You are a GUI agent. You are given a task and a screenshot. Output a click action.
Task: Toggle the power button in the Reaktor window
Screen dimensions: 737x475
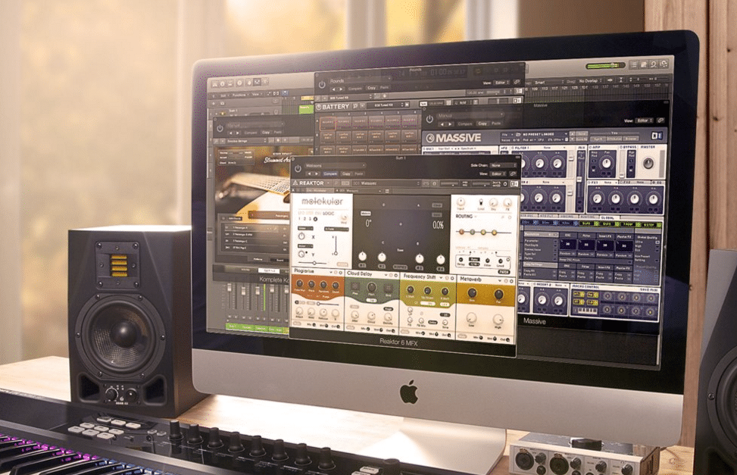(x=298, y=168)
